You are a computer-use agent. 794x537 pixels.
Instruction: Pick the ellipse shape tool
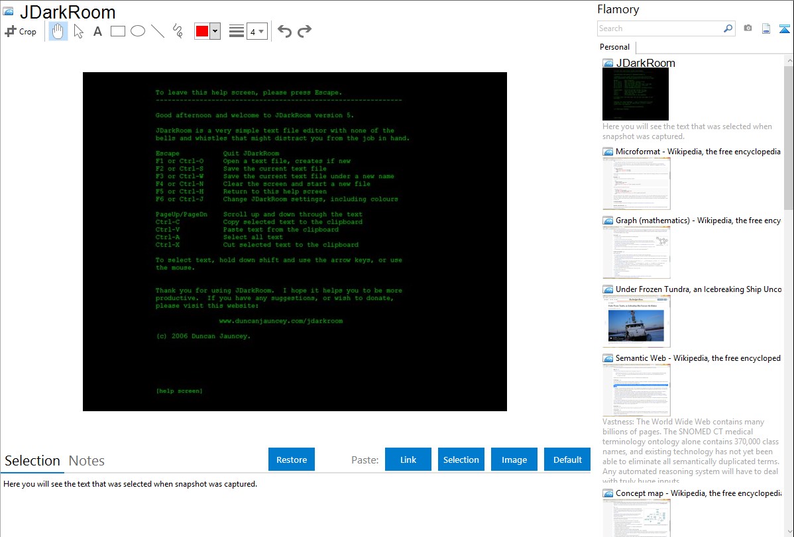tap(138, 31)
